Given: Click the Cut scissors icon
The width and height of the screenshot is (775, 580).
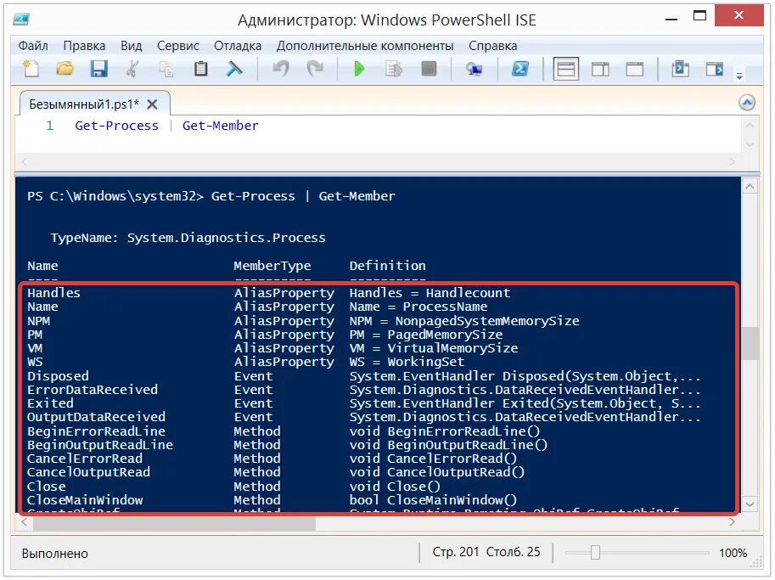Looking at the screenshot, I should click(132, 69).
